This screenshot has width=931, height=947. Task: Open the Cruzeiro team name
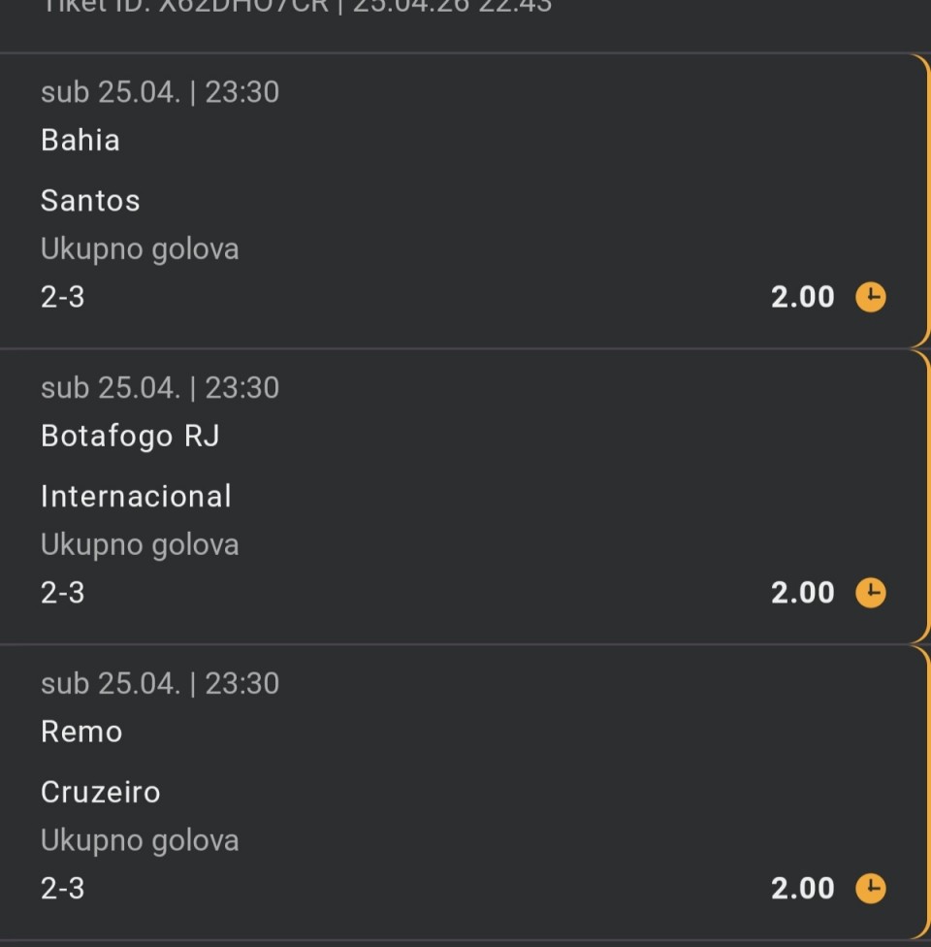tap(101, 793)
